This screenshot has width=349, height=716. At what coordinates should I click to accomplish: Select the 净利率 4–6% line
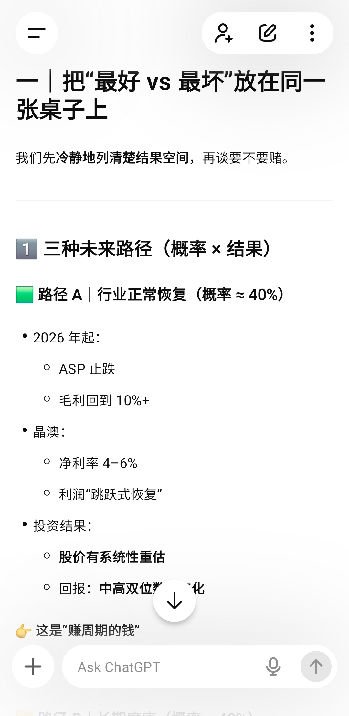coord(98,463)
